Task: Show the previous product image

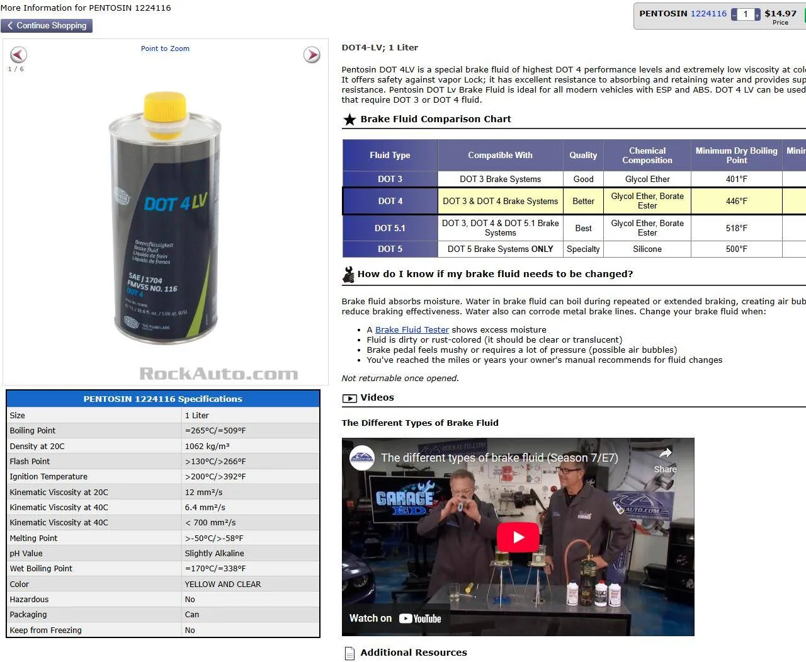Action: (19, 55)
